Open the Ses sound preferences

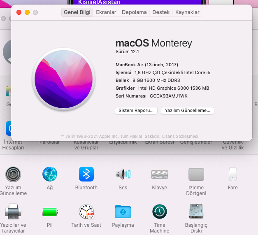tap(123, 174)
